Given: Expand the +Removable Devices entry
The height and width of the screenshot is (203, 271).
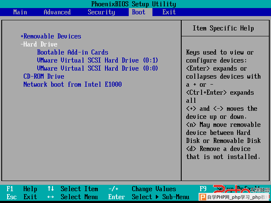Looking at the screenshot, I should [x=51, y=36].
